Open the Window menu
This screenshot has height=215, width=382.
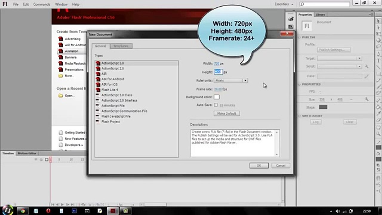tap(61, 4)
